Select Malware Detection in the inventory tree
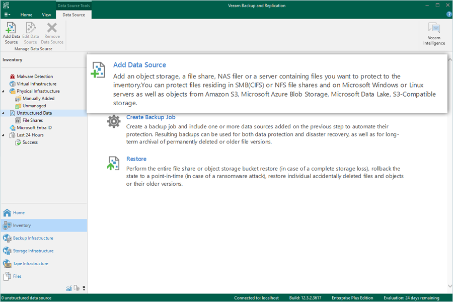453x302 pixels. coord(35,77)
